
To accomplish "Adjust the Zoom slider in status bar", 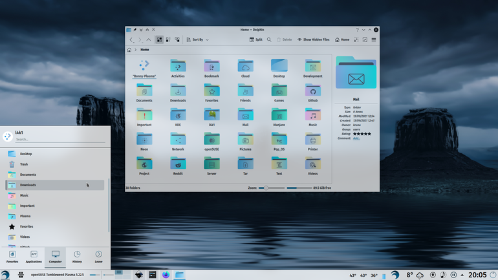I will coord(271,188).
